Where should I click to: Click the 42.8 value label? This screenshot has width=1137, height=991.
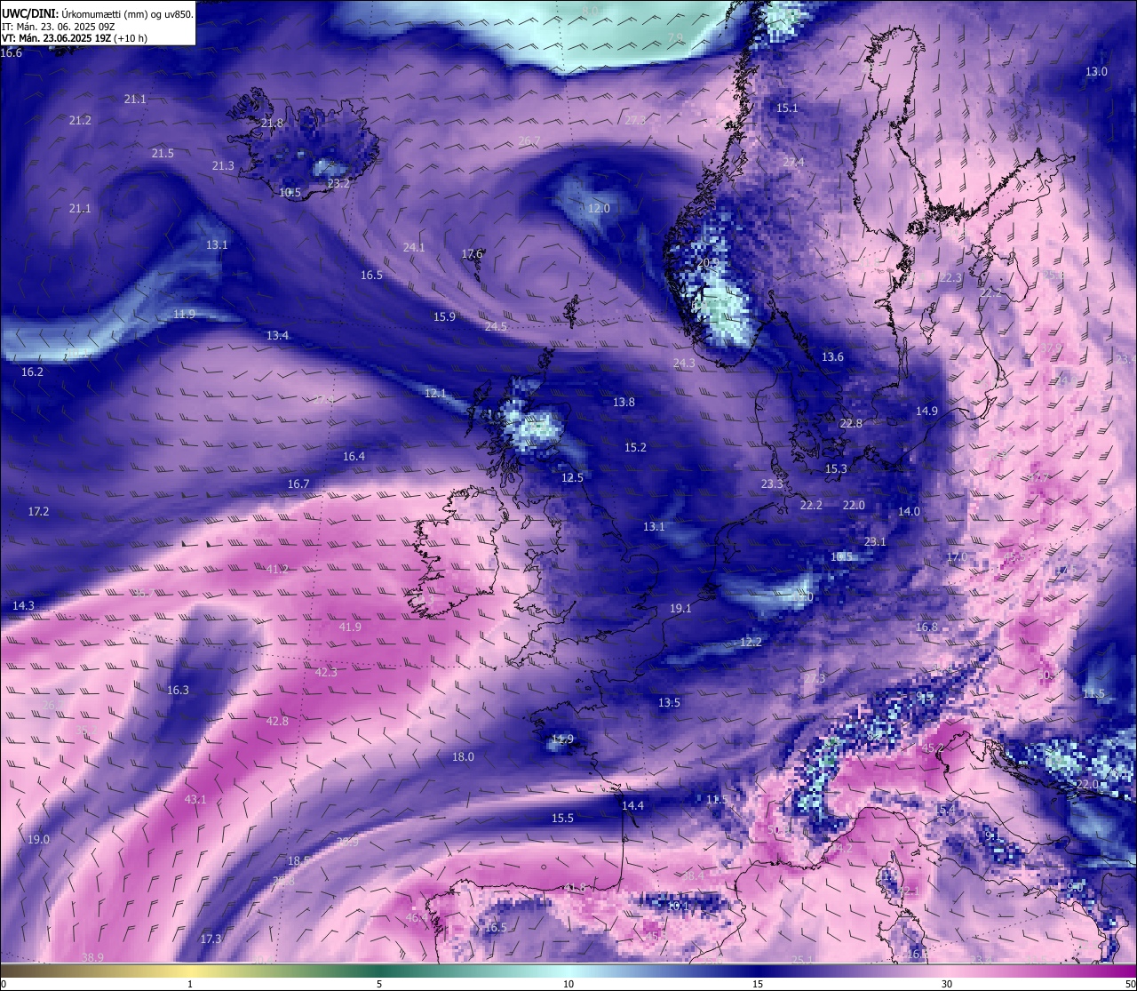pos(277,722)
